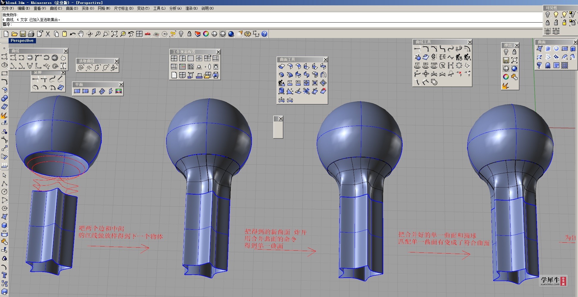Viewport: 578px width, 297px height.
Task: Click the gumball puzzle icon in 弹出 panel
Action: pos(514,77)
